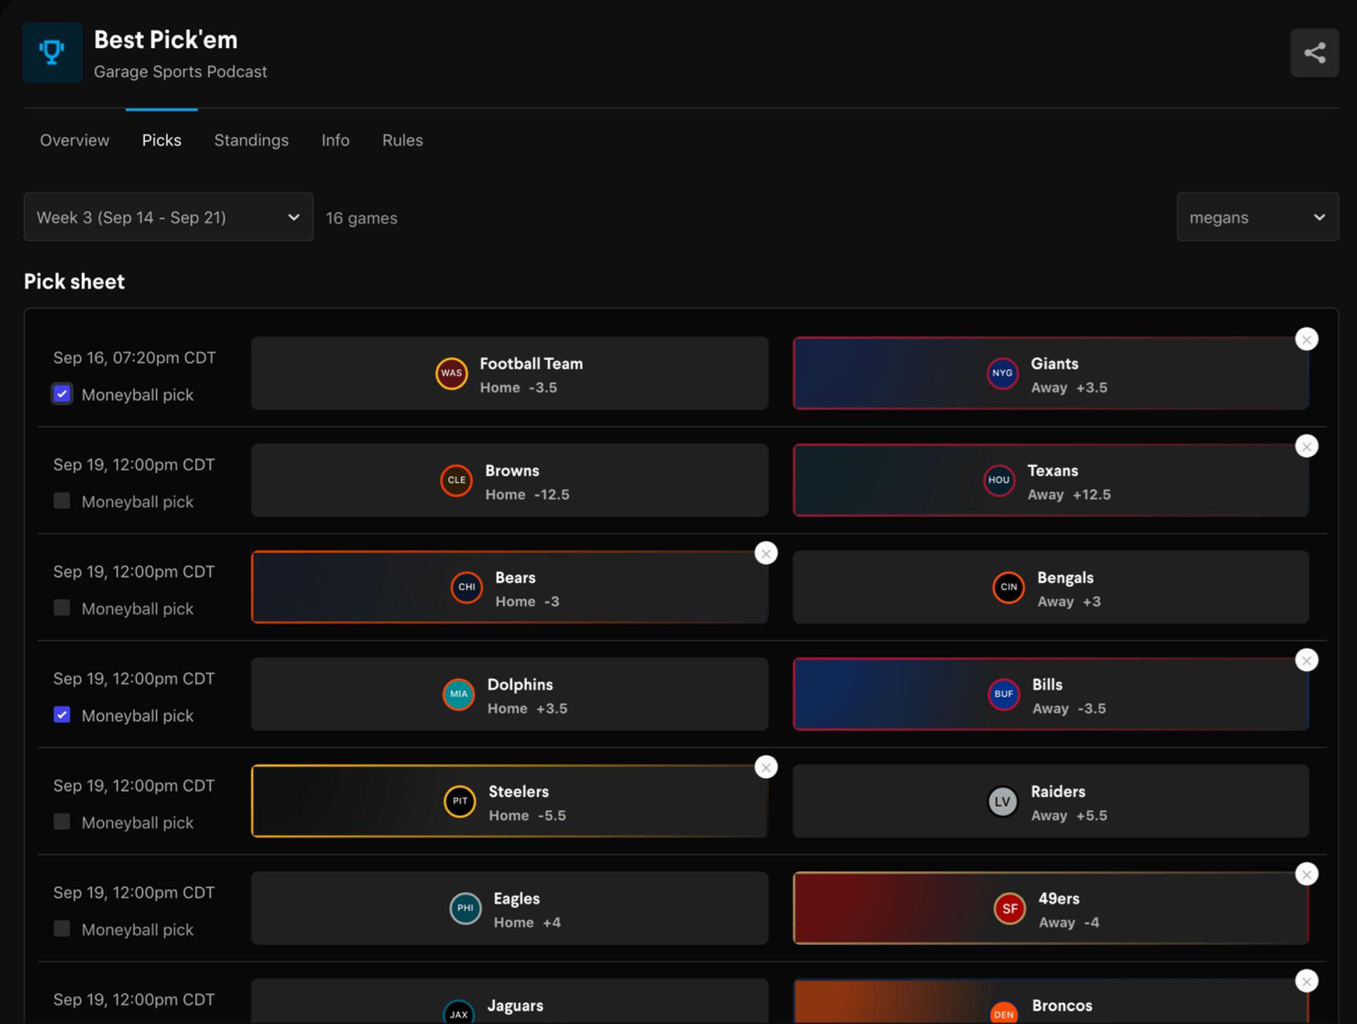Pick the Eagles Home +4
Image resolution: width=1357 pixels, height=1024 pixels.
[x=509, y=909]
